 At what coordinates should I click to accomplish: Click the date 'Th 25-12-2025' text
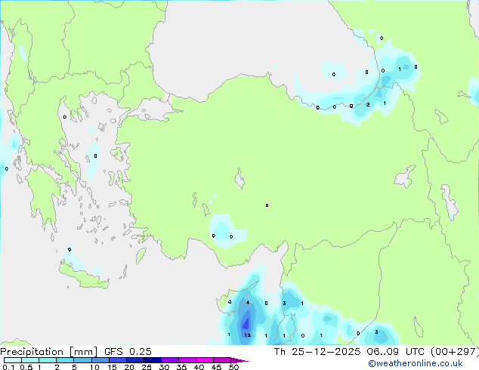click(x=317, y=352)
